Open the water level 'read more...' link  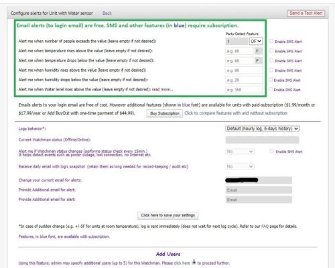point(162,89)
